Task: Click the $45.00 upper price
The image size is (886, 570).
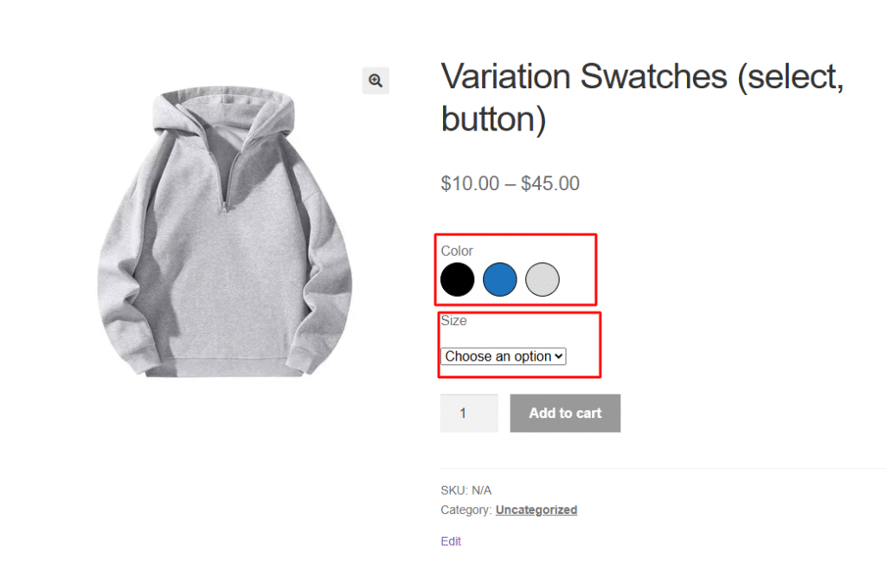Action: pos(550,183)
